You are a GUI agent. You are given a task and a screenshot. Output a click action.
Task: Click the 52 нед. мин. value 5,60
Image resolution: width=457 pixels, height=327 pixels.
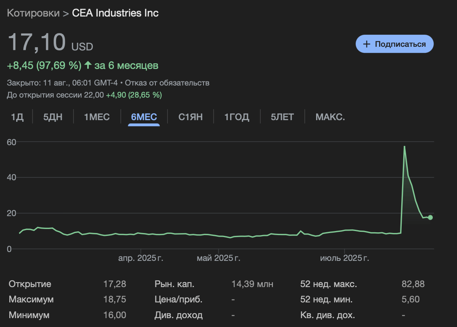(411, 299)
